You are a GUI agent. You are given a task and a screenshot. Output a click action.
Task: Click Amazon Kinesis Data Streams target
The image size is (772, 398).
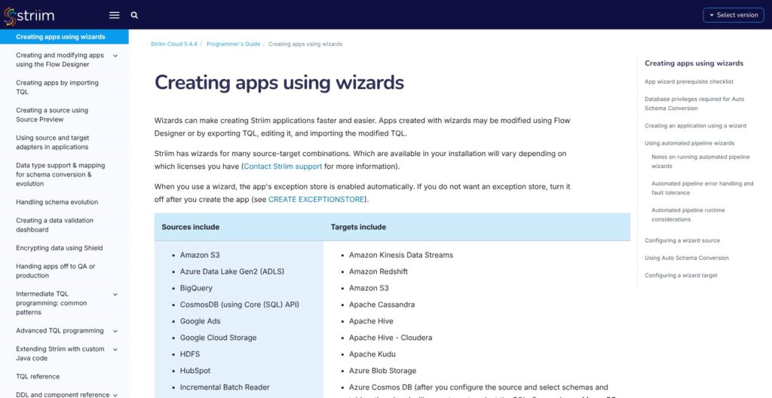coord(401,255)
